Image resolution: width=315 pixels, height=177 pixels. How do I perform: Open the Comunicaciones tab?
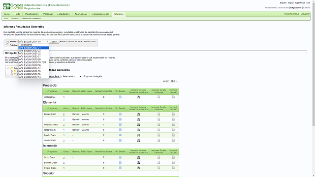pos(100,14)
